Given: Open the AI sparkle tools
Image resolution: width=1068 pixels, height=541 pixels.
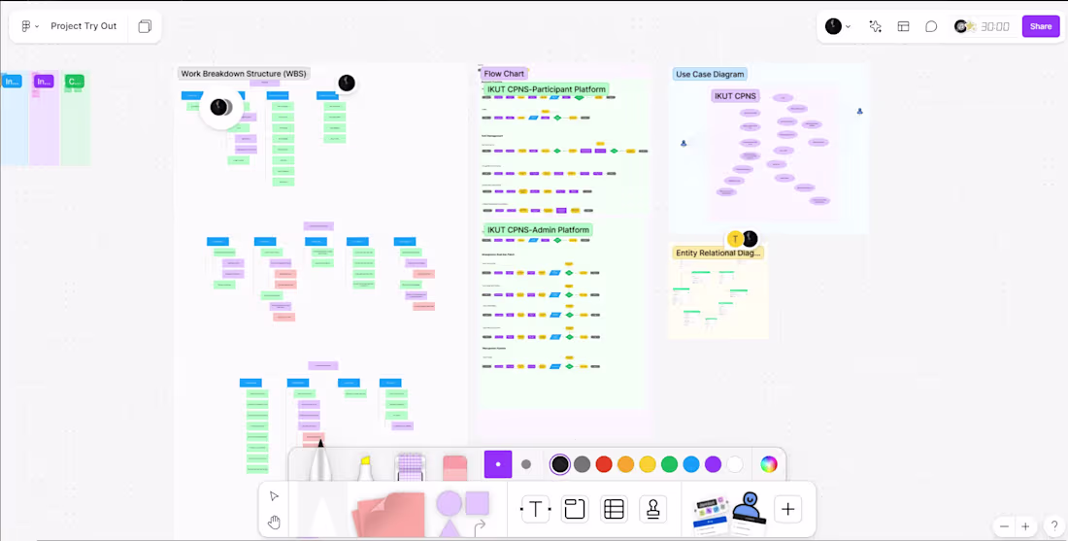Looking at the screenshot, I should point(875,26).
